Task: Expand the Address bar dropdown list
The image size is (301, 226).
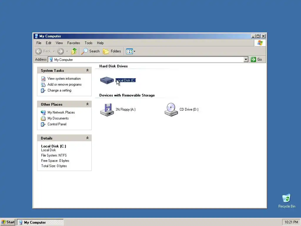Action: point(246,59)
